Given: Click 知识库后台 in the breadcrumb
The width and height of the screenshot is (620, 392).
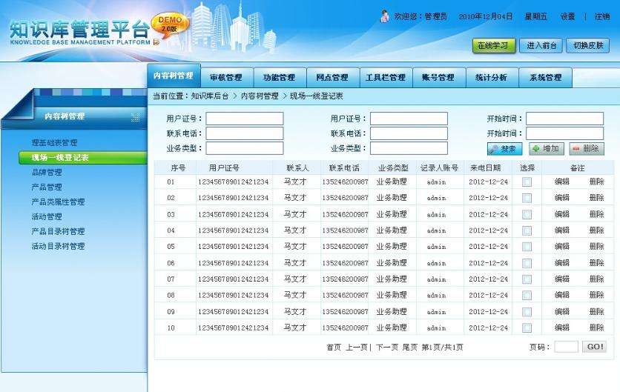Looking at the screenshot, I should pyautogui.click(x=210, y=96).
